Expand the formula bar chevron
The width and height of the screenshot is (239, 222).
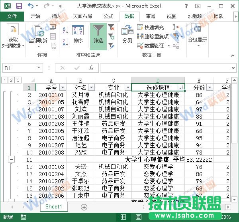233,68
